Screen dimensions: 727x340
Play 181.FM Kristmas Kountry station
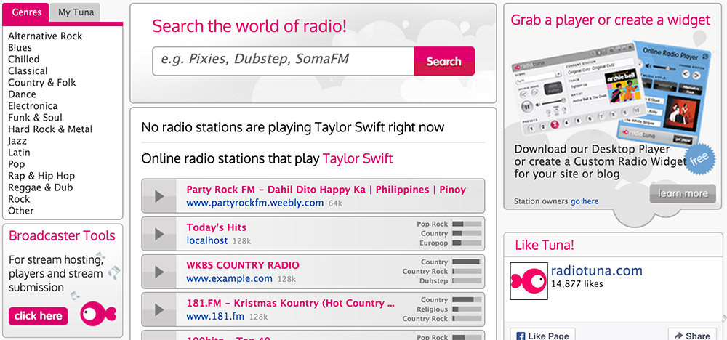tap(159, 310)
